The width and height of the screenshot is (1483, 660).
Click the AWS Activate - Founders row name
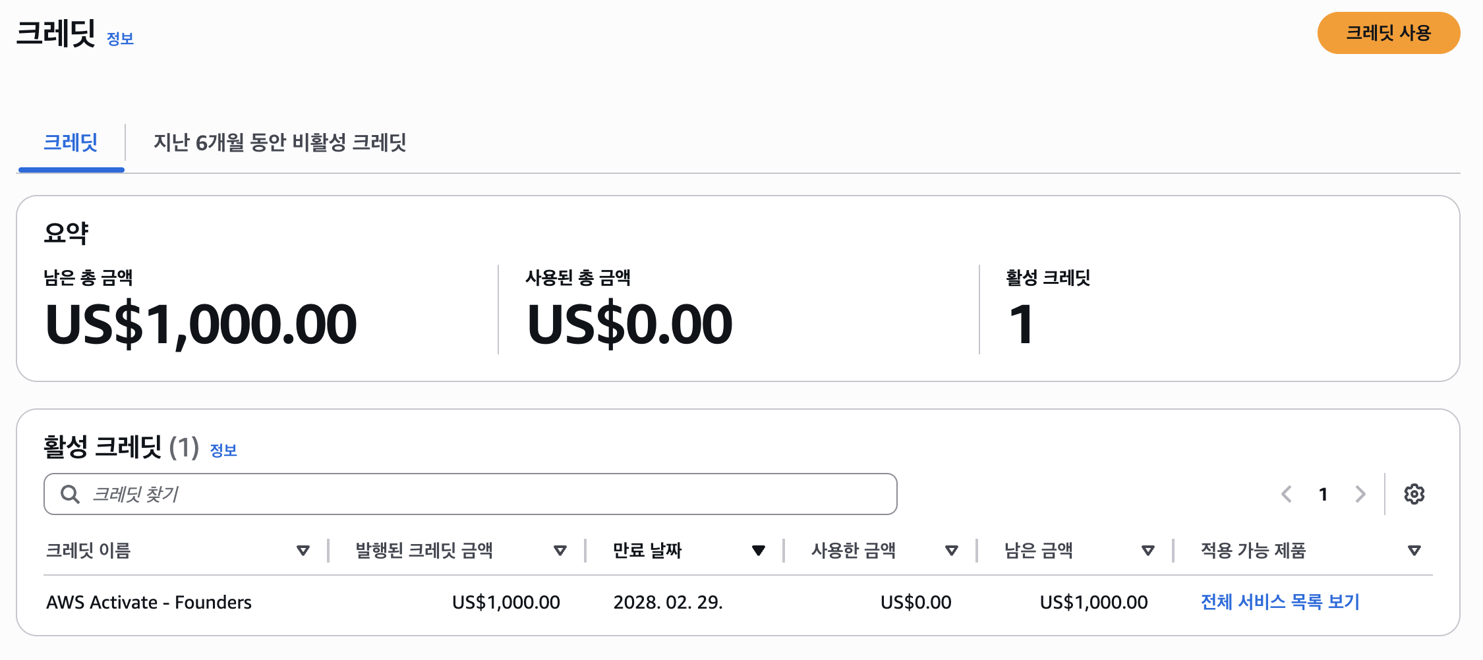(149, 602)
